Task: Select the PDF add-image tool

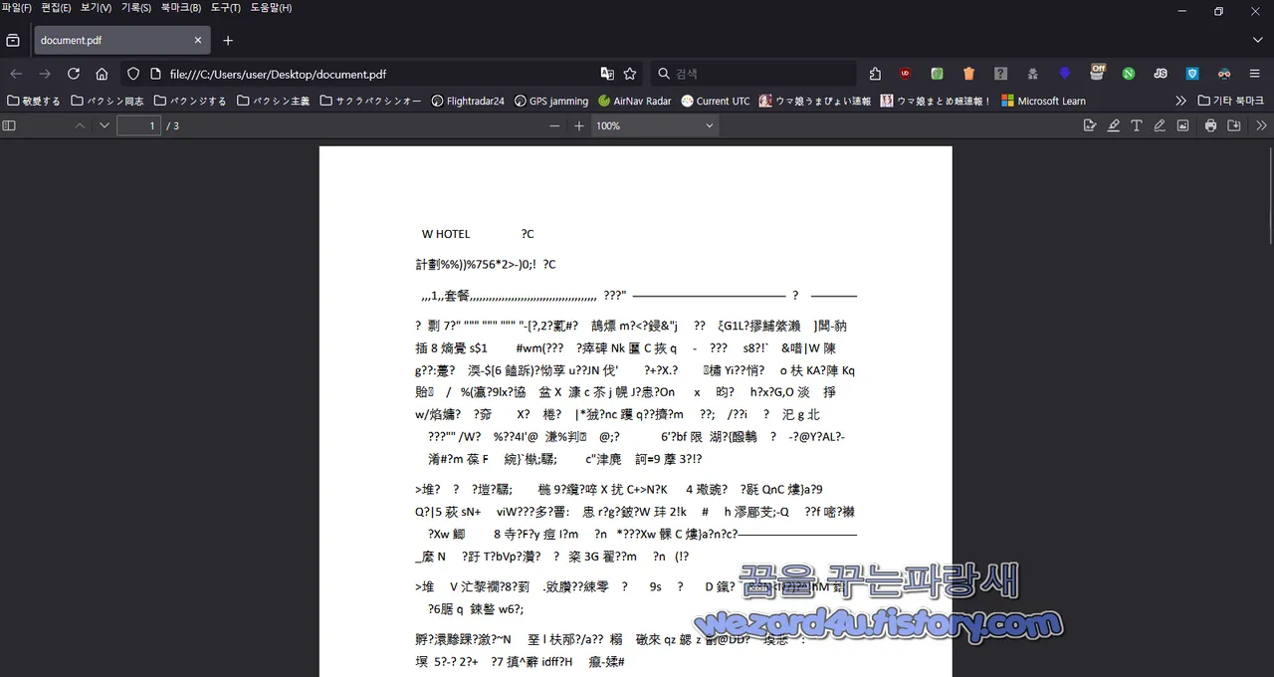Action: point(1182,125)
